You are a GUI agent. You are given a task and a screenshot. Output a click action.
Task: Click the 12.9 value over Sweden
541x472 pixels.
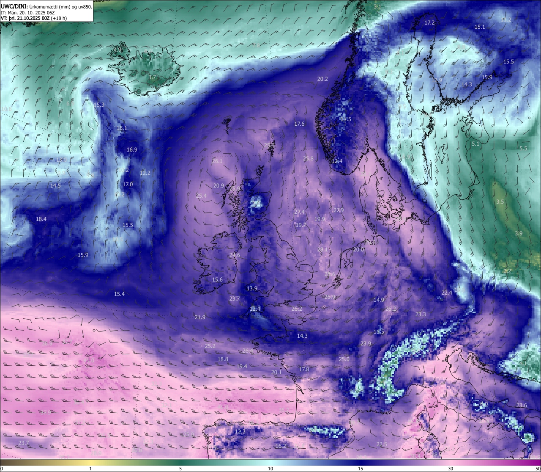(437, 80)
